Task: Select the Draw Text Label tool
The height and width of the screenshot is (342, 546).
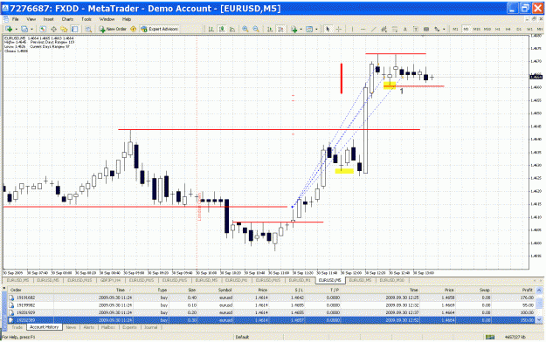Action: [x=416, y=29]
